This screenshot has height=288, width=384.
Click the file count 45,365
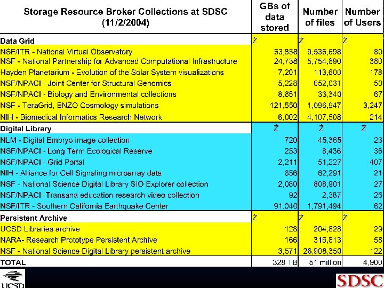[330, 140]
